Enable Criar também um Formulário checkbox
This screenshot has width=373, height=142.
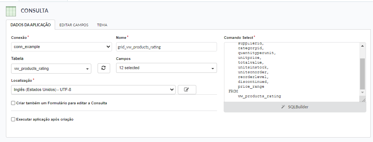point(13,103)
